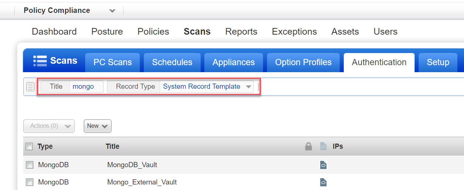This screenshot has width=464, height=190.
Task: Check the Mongo_External_Vault row checkbox
Action: pyautogui.click(x=30, y=182)
